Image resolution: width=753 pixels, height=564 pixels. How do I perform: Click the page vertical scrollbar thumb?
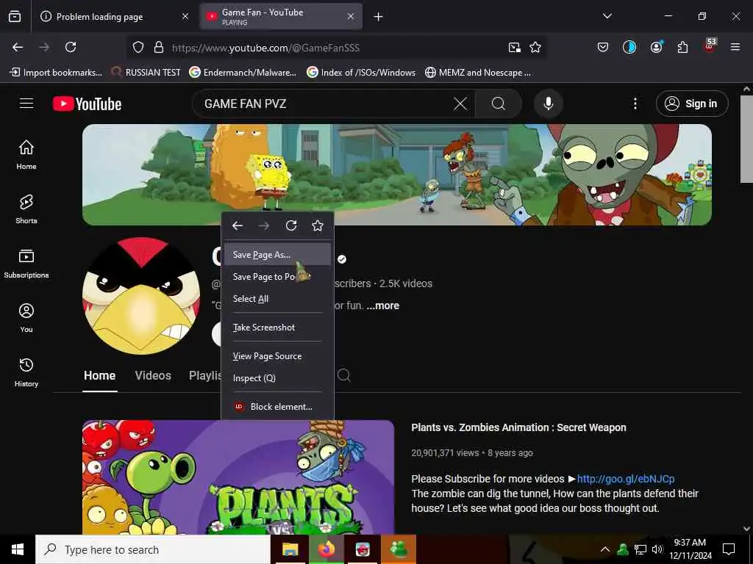click(x=746, y=139)
